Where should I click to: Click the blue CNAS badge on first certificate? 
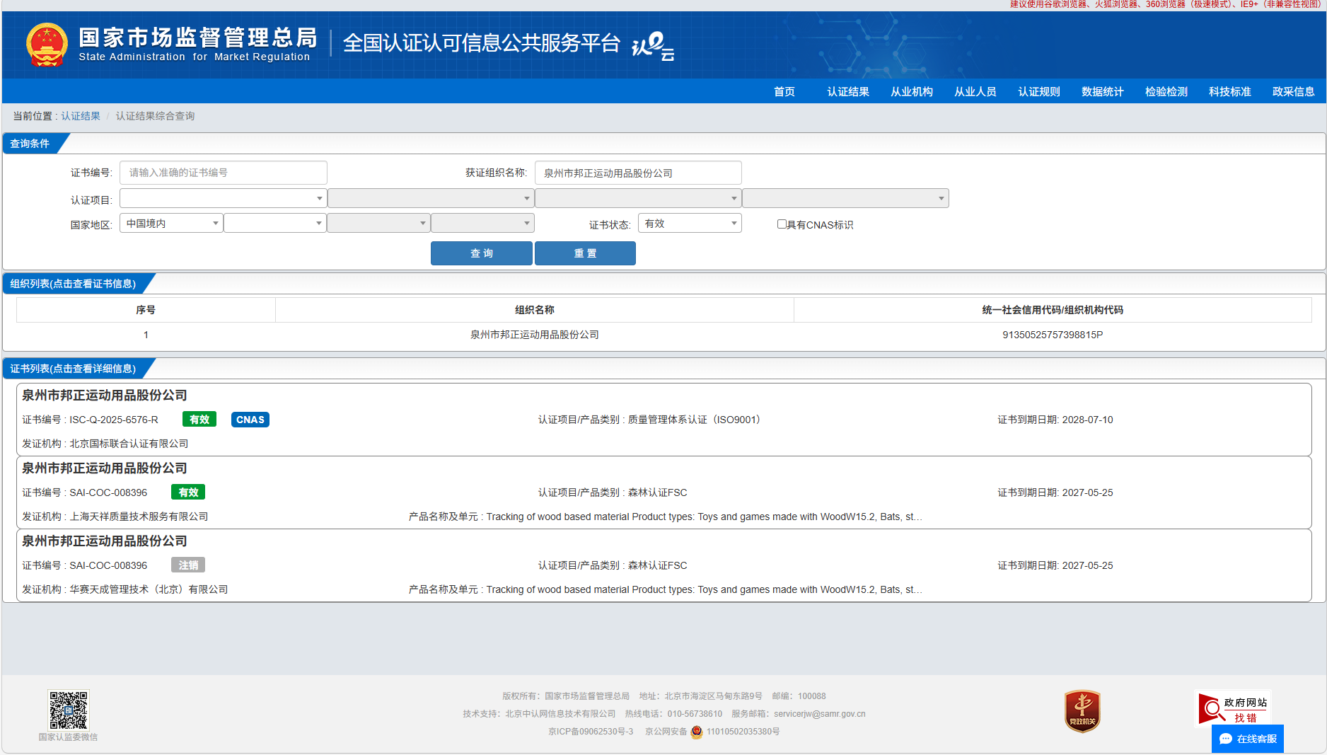click(x=250, y=420)
